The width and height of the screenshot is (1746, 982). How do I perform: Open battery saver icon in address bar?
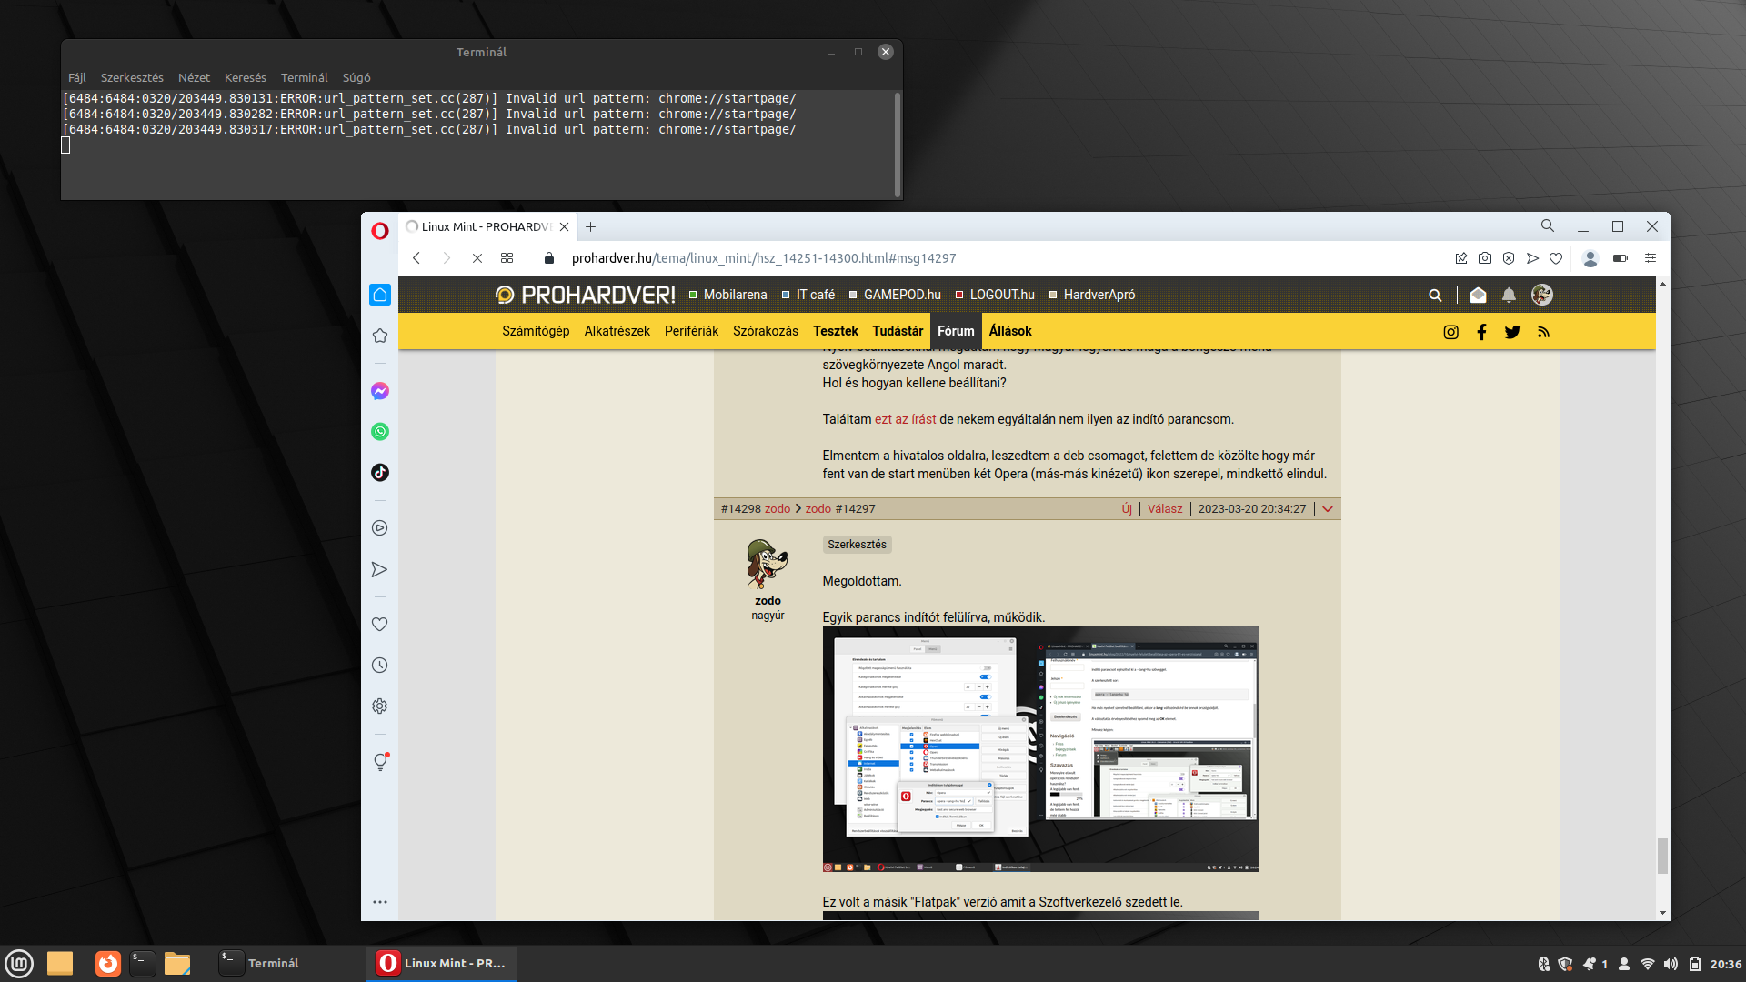[1621, 258]
